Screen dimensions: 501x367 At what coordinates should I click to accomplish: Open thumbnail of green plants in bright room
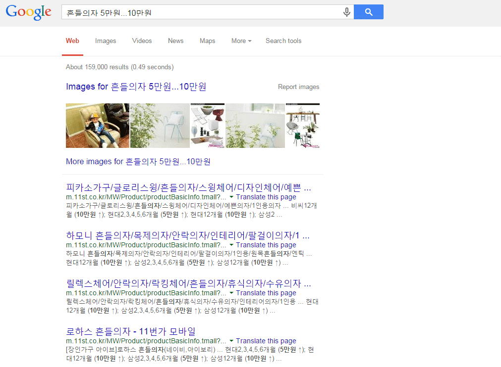(x=255, y=126)
